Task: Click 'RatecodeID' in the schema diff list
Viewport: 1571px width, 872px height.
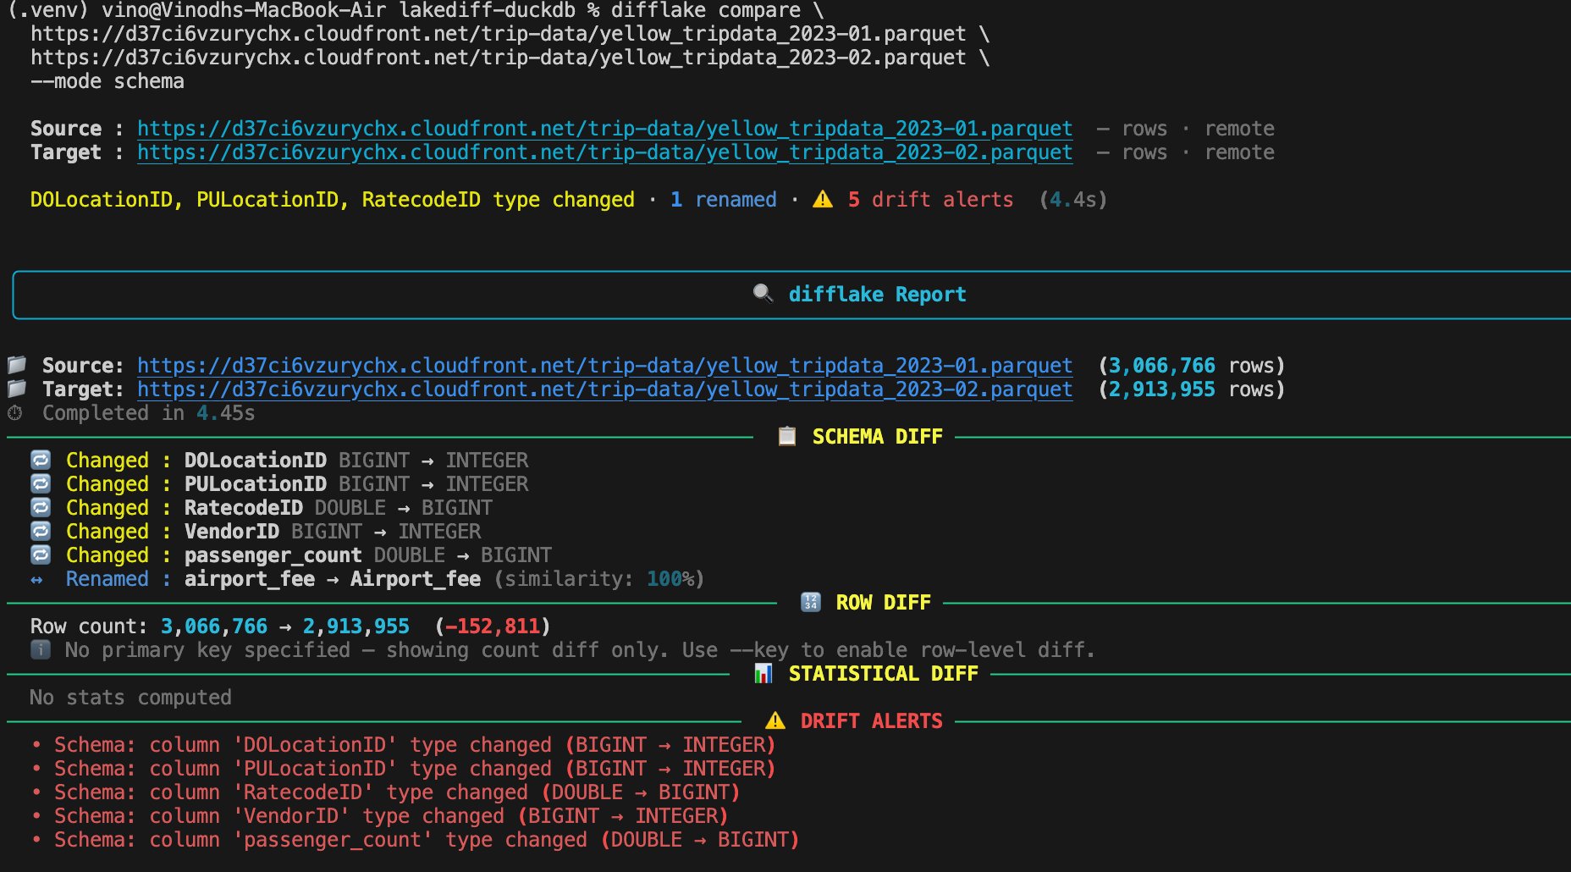Action: point(243,508)
